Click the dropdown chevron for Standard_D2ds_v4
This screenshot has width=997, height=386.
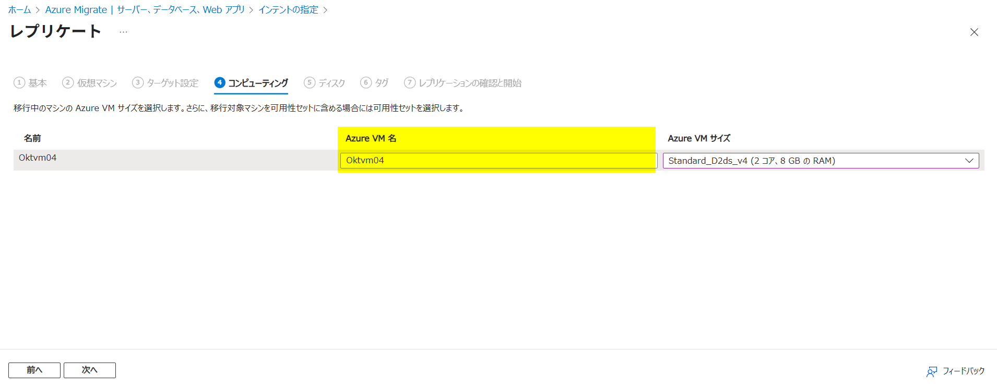tap(969, 161)
